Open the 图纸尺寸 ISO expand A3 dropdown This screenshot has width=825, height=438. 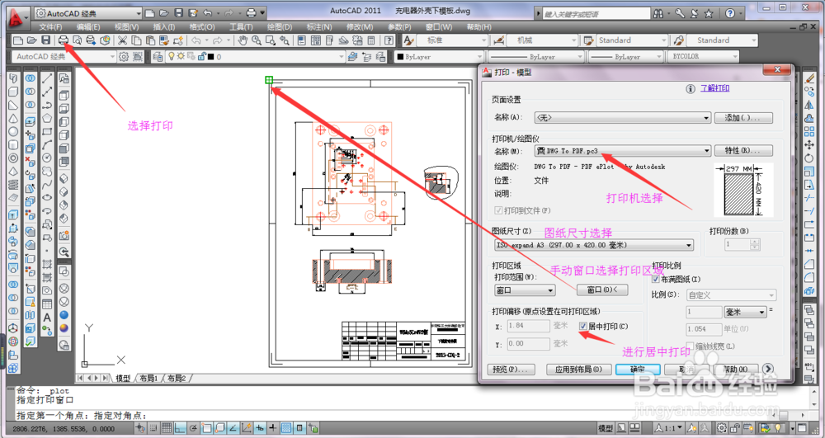click(x=593, y=245)
